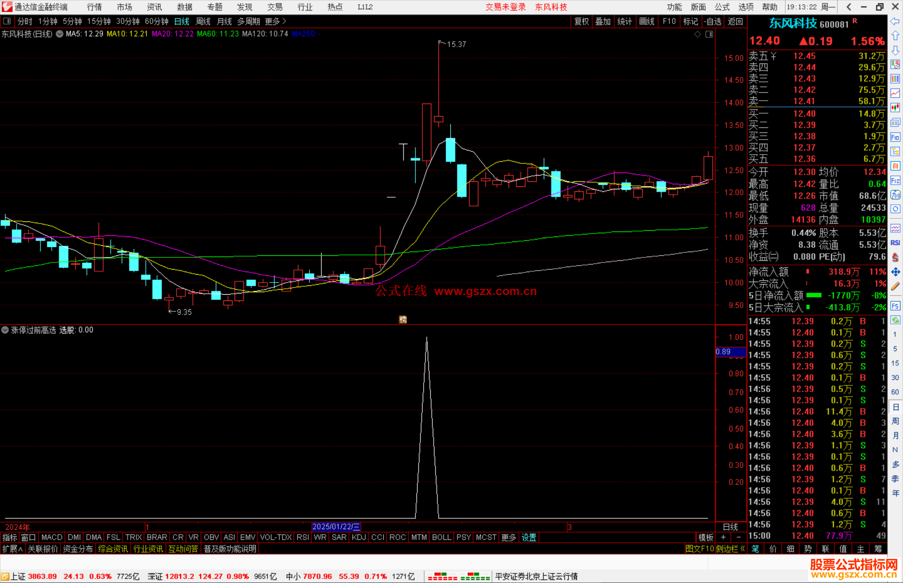Open the F10 company info sidebar icon

click(895, 137)
